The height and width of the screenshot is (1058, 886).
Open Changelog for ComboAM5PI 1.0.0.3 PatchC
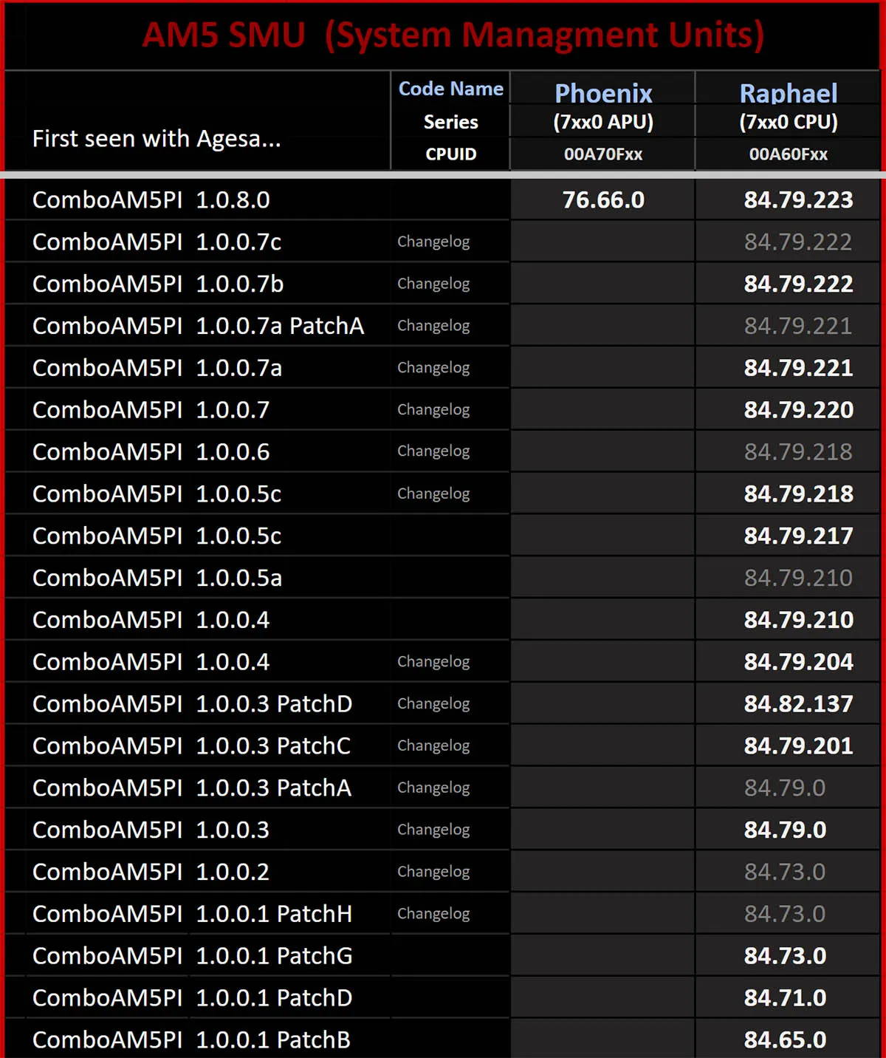coord(433,746)
